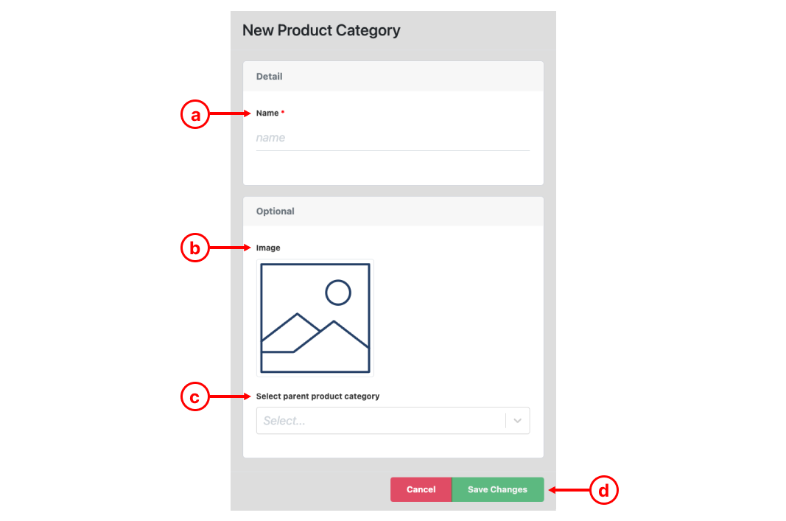Screen dimensions: 786x521
Task: Click the Select parent product category label
Action: click(x=317, y=396)
